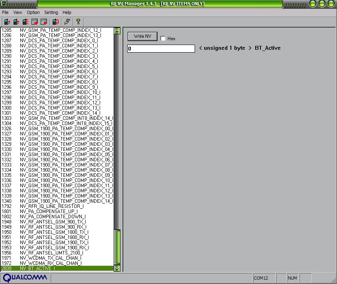The image size is (337, 284).
Task: Click the phone reset toolbar icon
Action: point(55,22)
